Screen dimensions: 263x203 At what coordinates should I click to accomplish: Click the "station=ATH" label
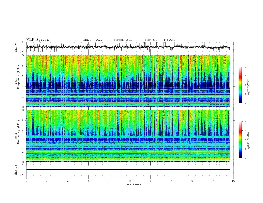pyautogui.click(x=123, y=40)
